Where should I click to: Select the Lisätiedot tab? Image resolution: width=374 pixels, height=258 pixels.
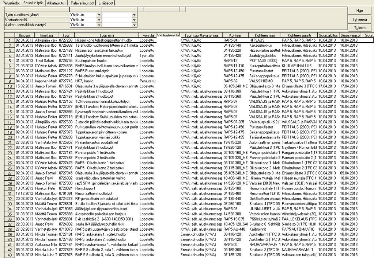(x=105, y=3)
